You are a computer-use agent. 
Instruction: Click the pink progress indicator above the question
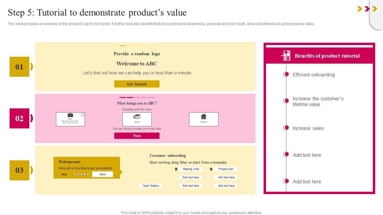point(137,97)
